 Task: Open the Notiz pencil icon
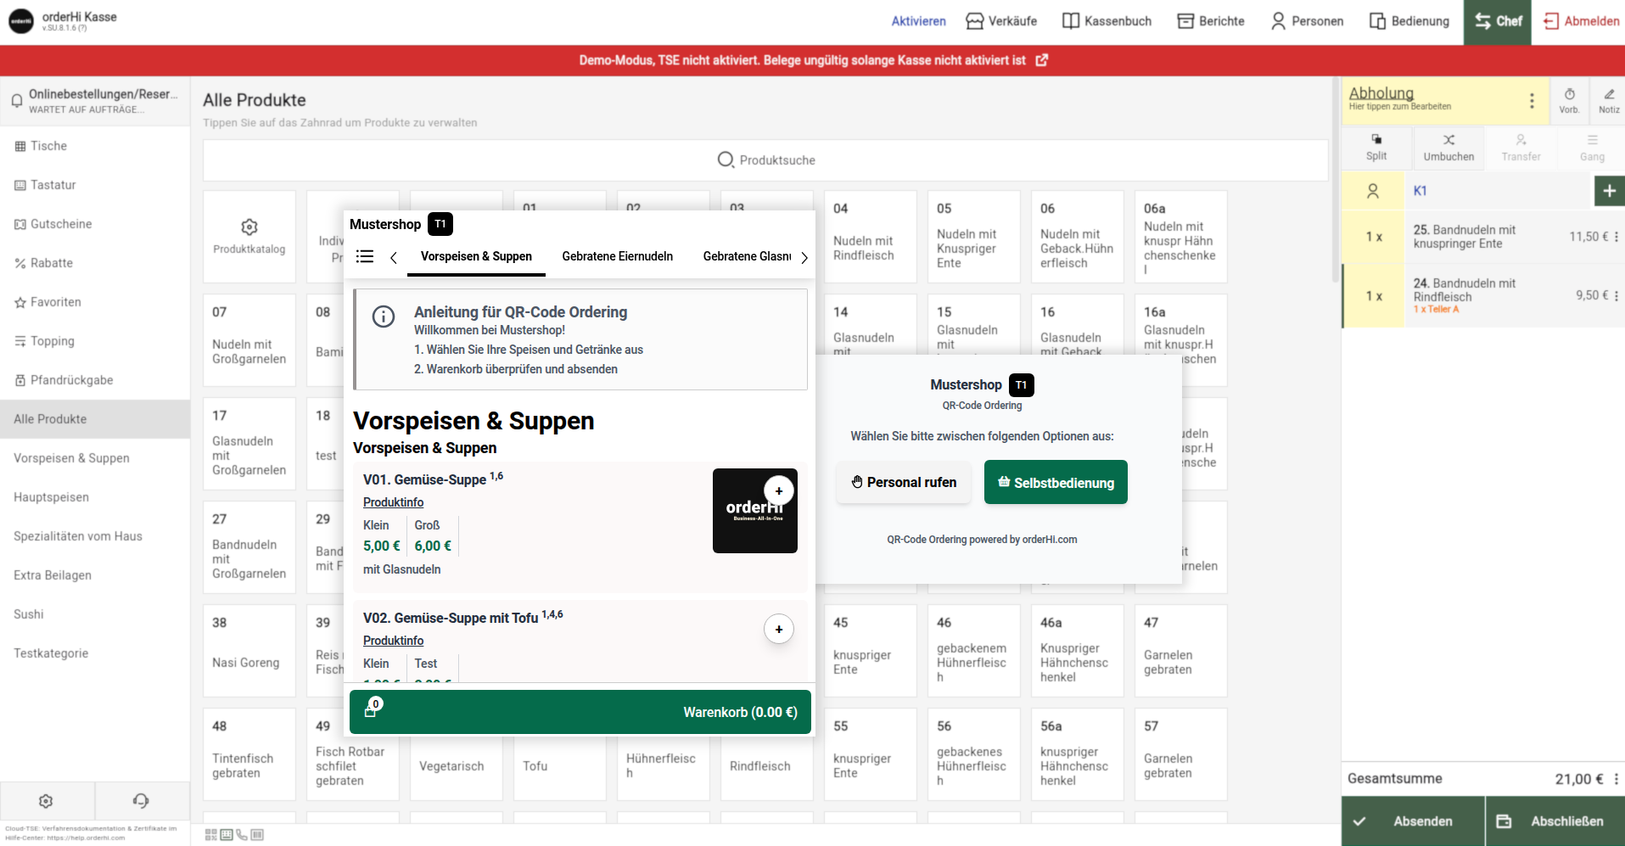(x=1608, y=94)
